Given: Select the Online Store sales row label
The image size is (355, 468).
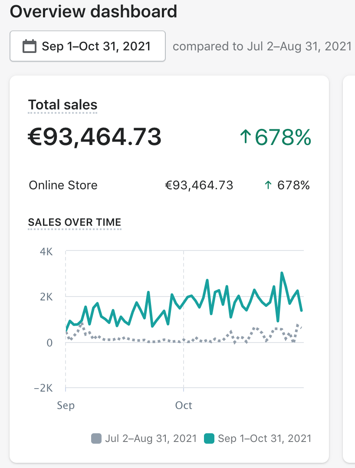Looking at the screenshot, I should click(63, 185).
